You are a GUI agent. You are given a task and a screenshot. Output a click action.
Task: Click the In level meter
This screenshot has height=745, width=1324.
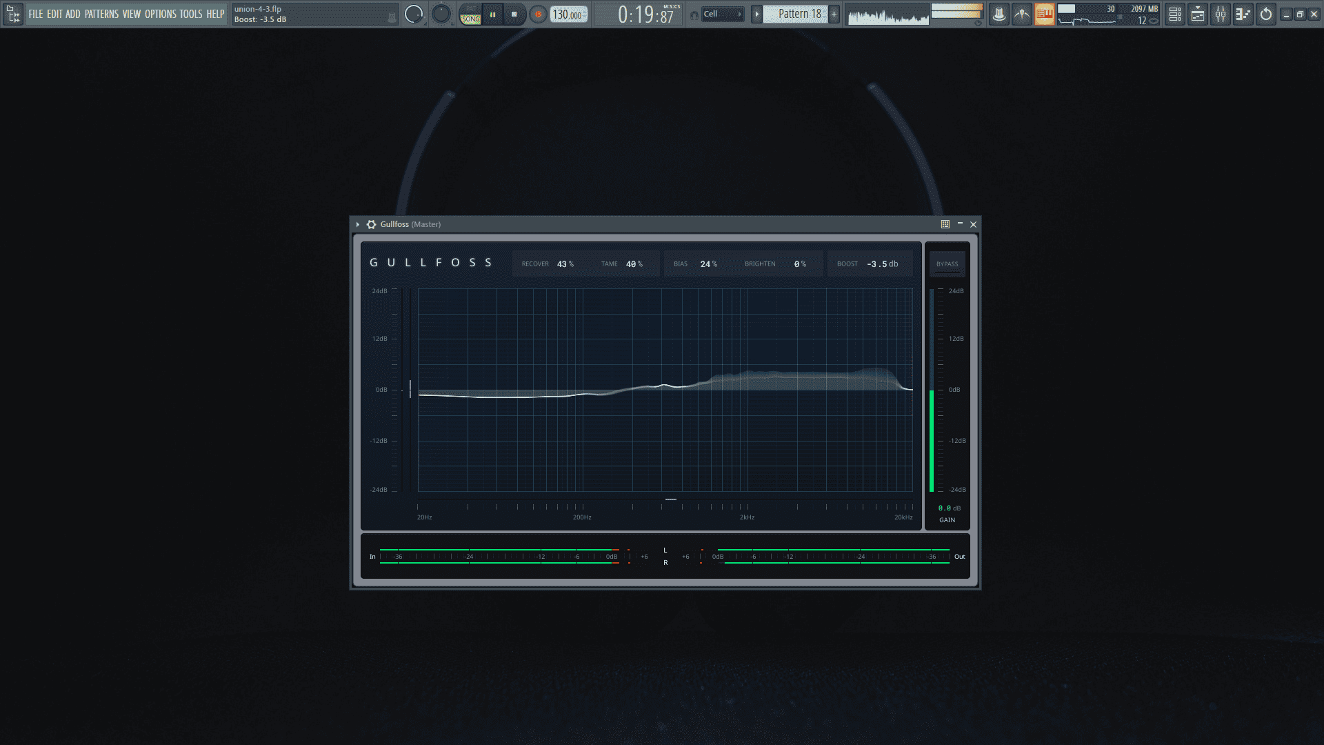click(500, 557)
